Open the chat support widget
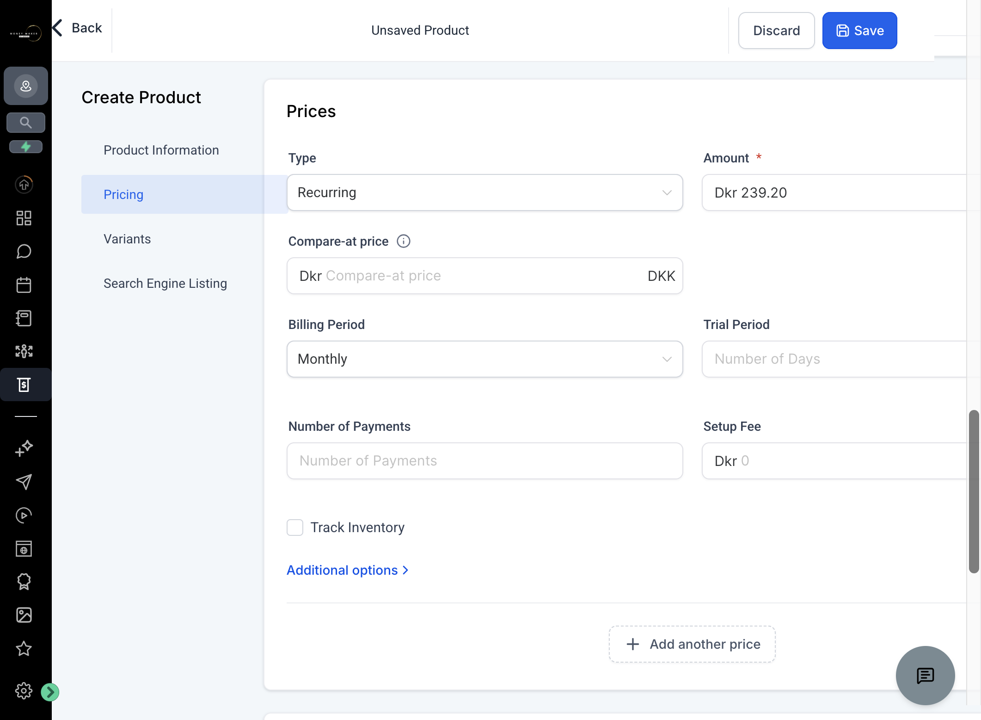 [925, 675]
